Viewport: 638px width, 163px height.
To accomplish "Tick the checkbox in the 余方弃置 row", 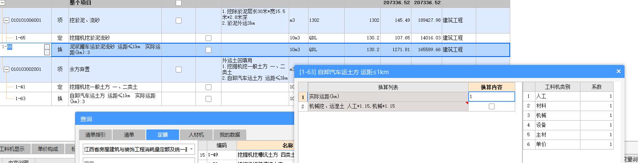I will (179, 70).
